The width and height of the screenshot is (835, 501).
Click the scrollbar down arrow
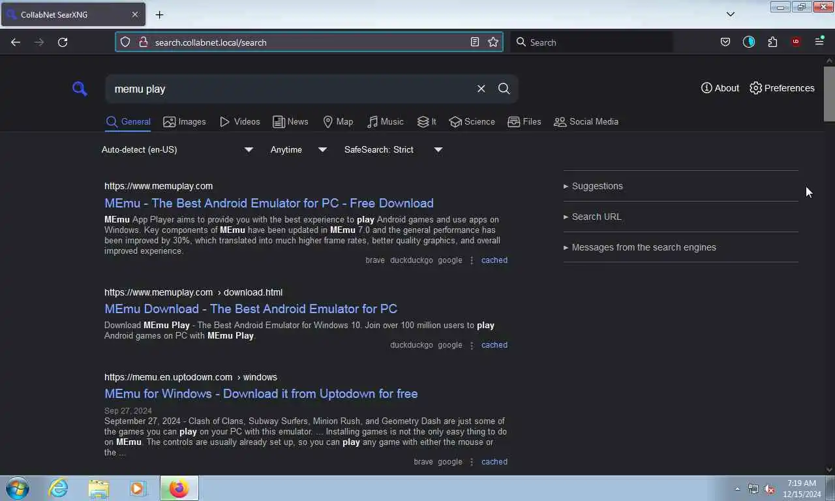coord(829,469)
